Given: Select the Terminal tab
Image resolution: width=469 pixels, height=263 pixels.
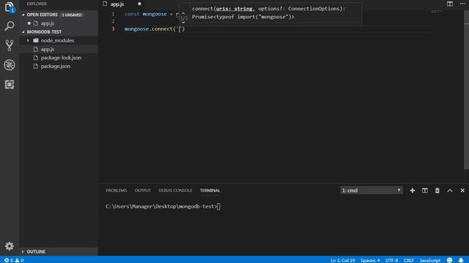Looking at the screenshot, I should pyautogui.click(x=210, y=191).
